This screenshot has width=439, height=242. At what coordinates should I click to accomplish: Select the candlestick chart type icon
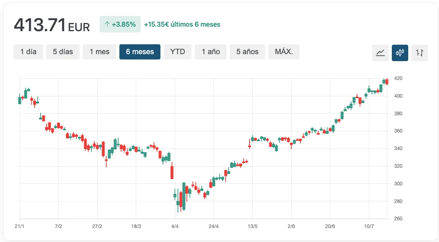pos(400,53)
